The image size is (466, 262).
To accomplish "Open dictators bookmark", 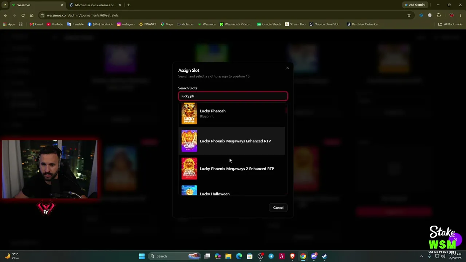I will (x=185, y=24).
